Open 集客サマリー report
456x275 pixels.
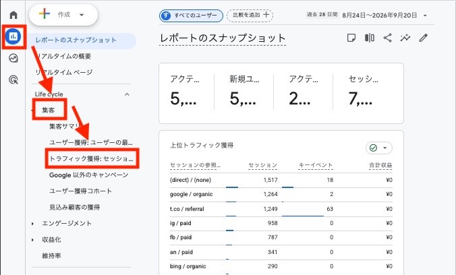65,126
